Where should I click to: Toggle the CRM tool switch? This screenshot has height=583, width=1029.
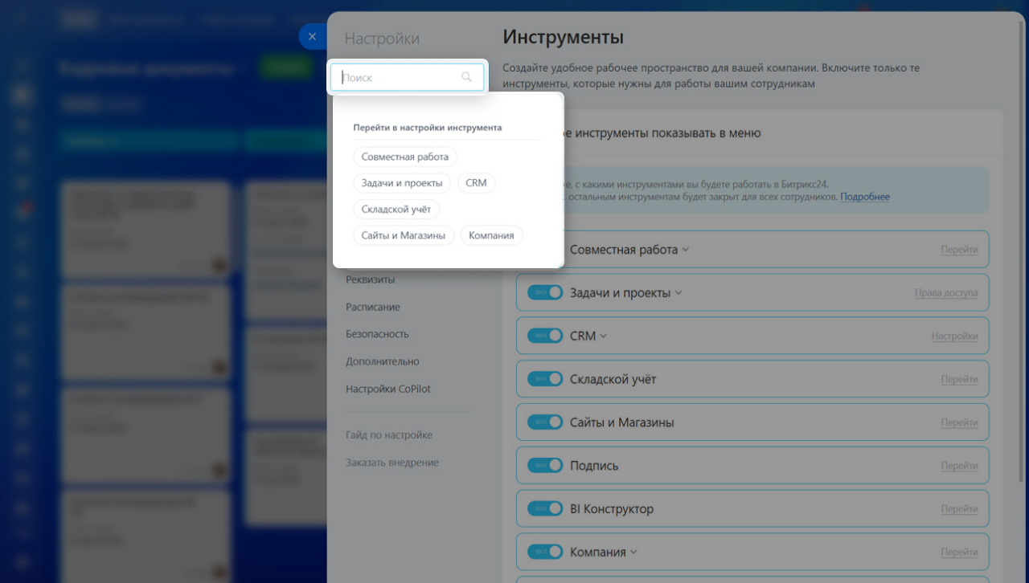545,336
